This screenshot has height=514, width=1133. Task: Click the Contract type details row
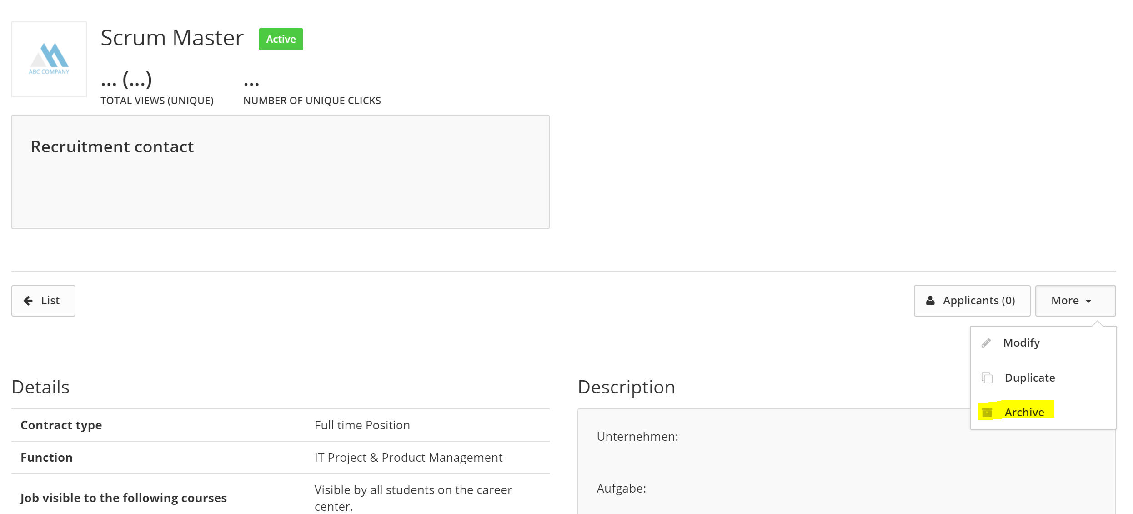(x=281, y=425)
